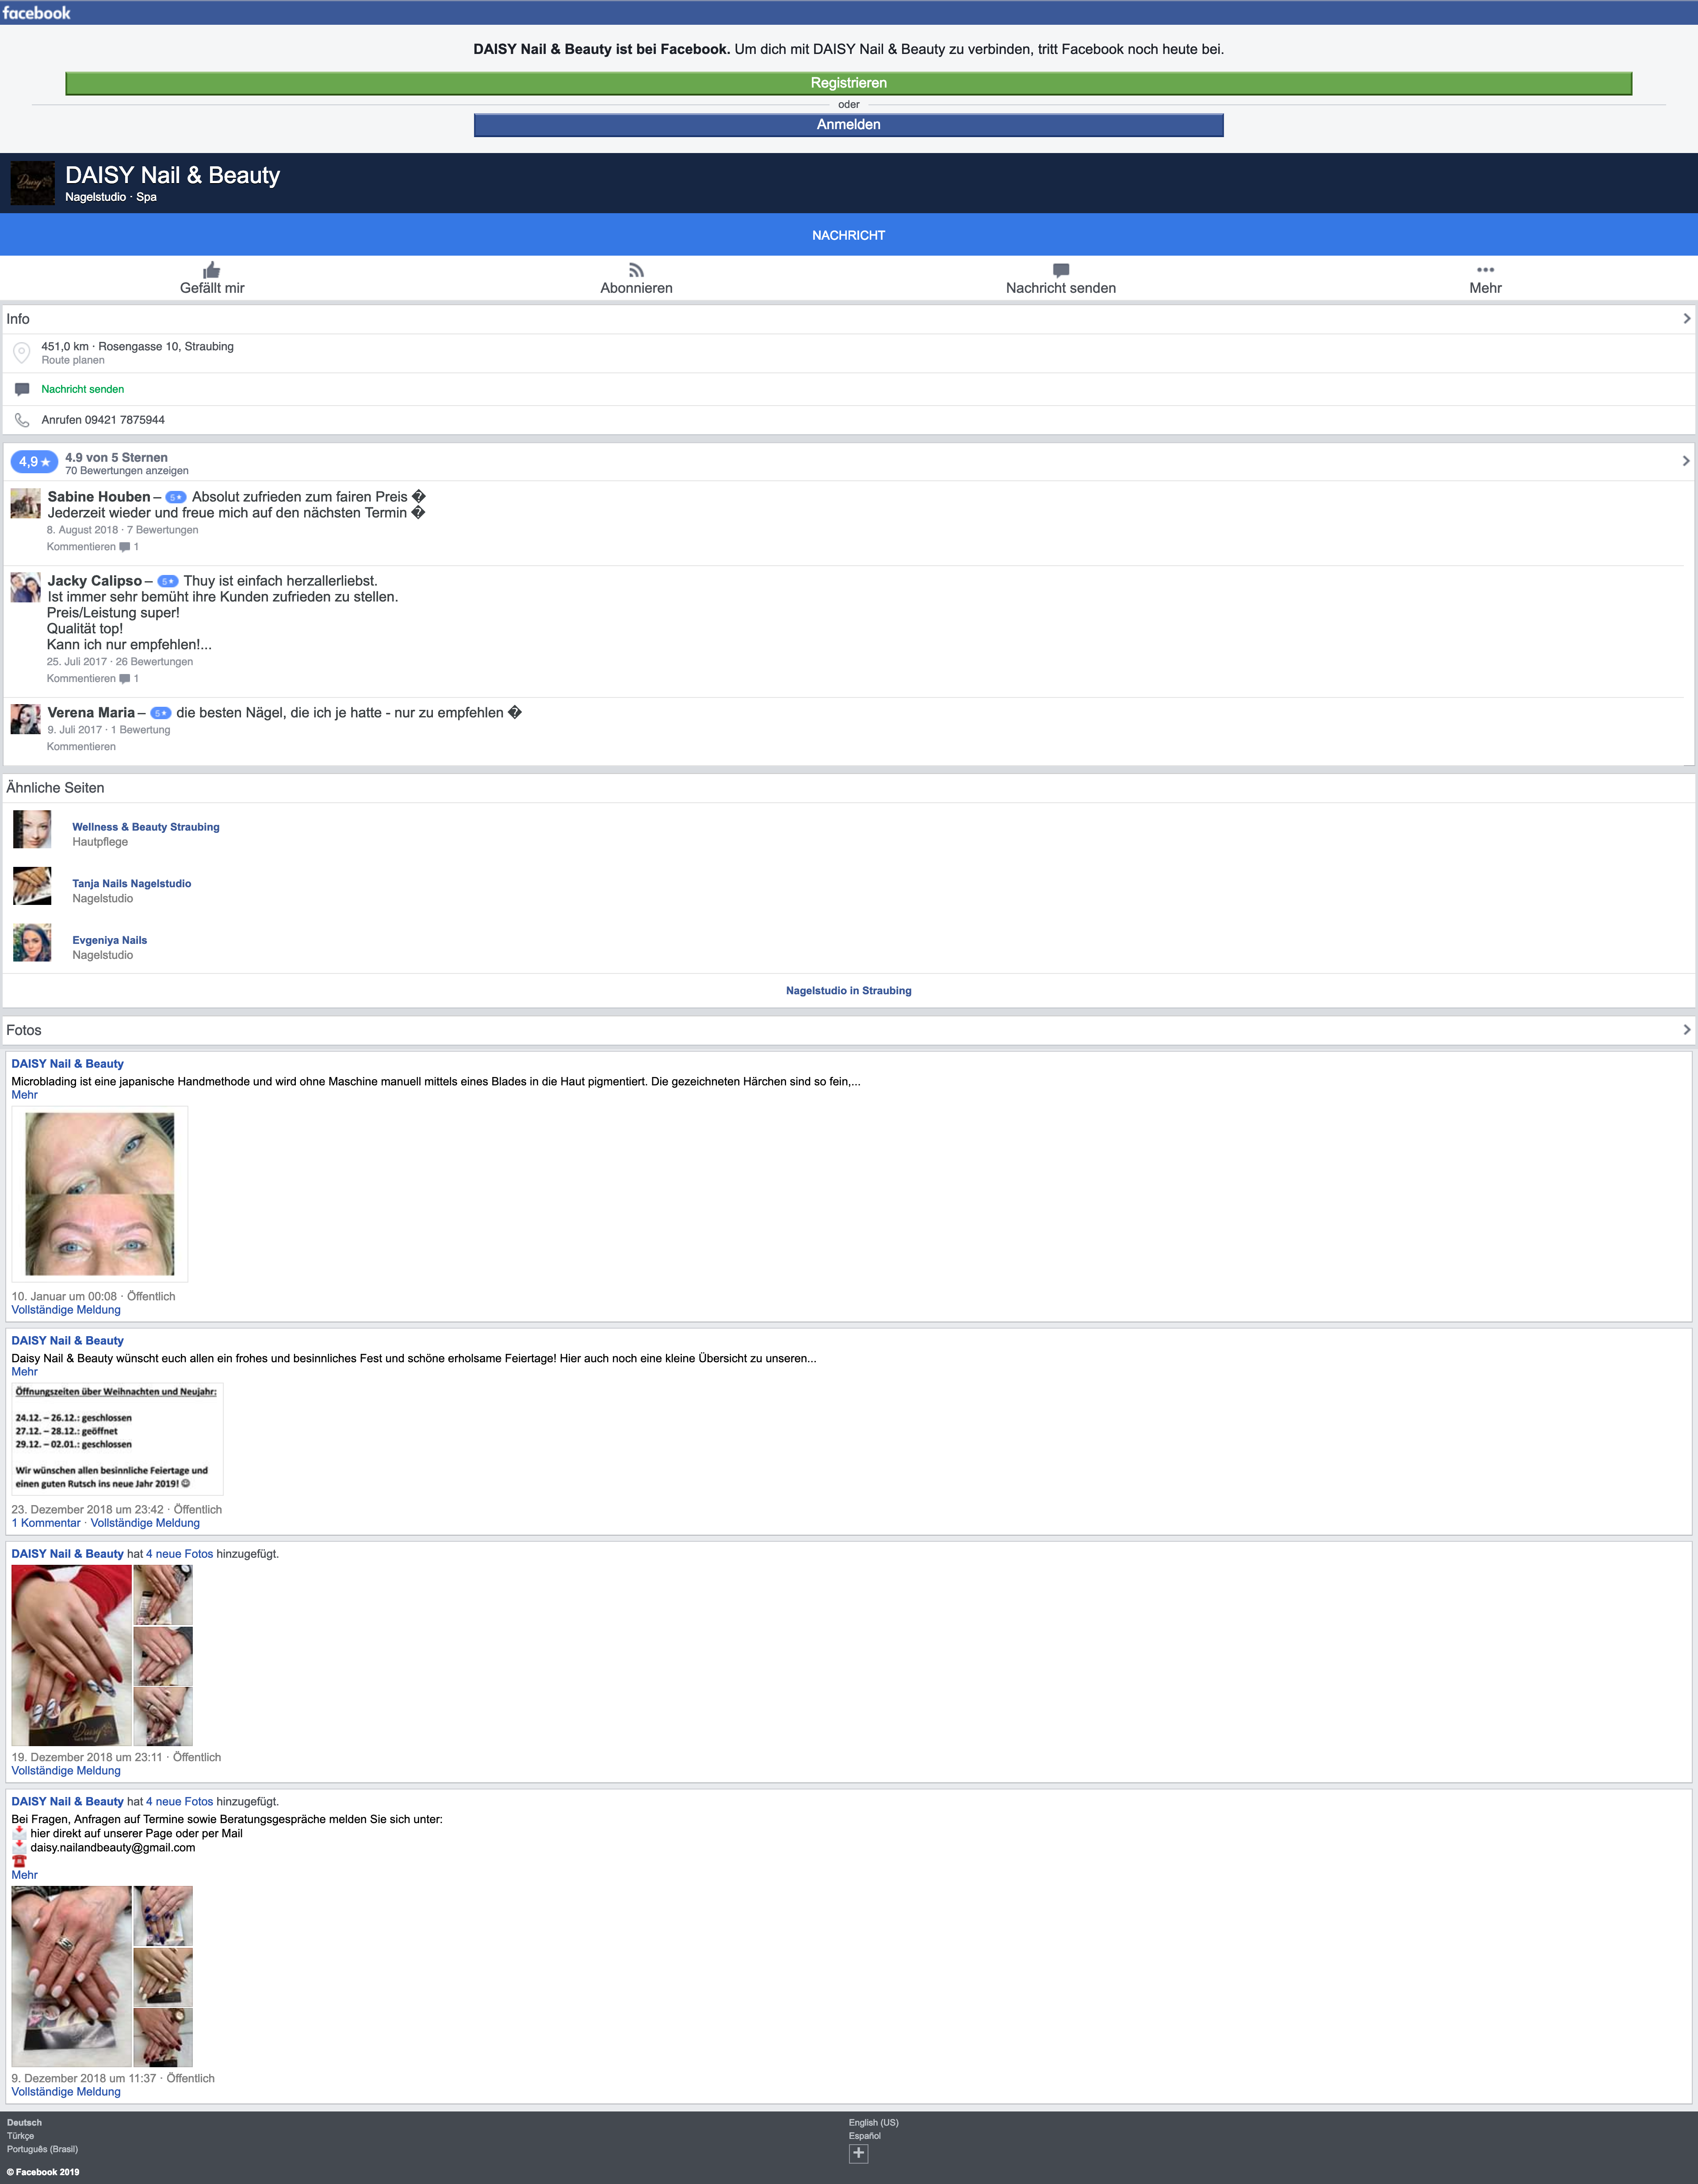Click Nagelstudio in Straubing link
The width and height of the screenshot is (1698, 2184).
click(848, 991)
